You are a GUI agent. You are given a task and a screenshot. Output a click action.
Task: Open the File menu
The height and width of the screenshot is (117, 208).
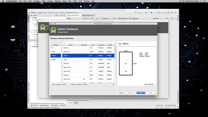pos(20,1)
